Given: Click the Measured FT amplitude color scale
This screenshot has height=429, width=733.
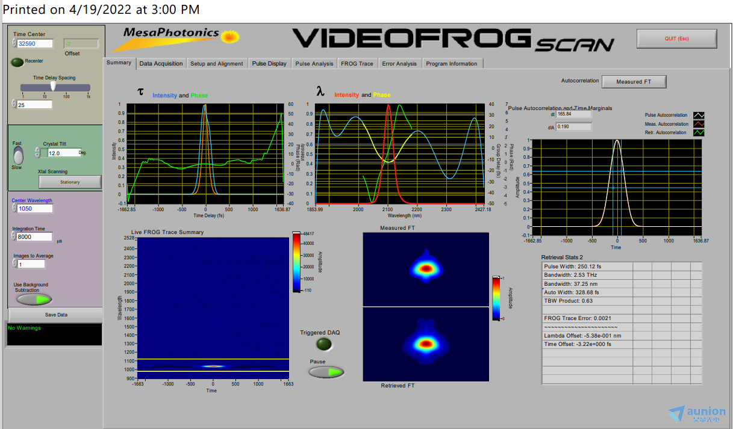Looking at the screenshot, I should coord(496,298).
